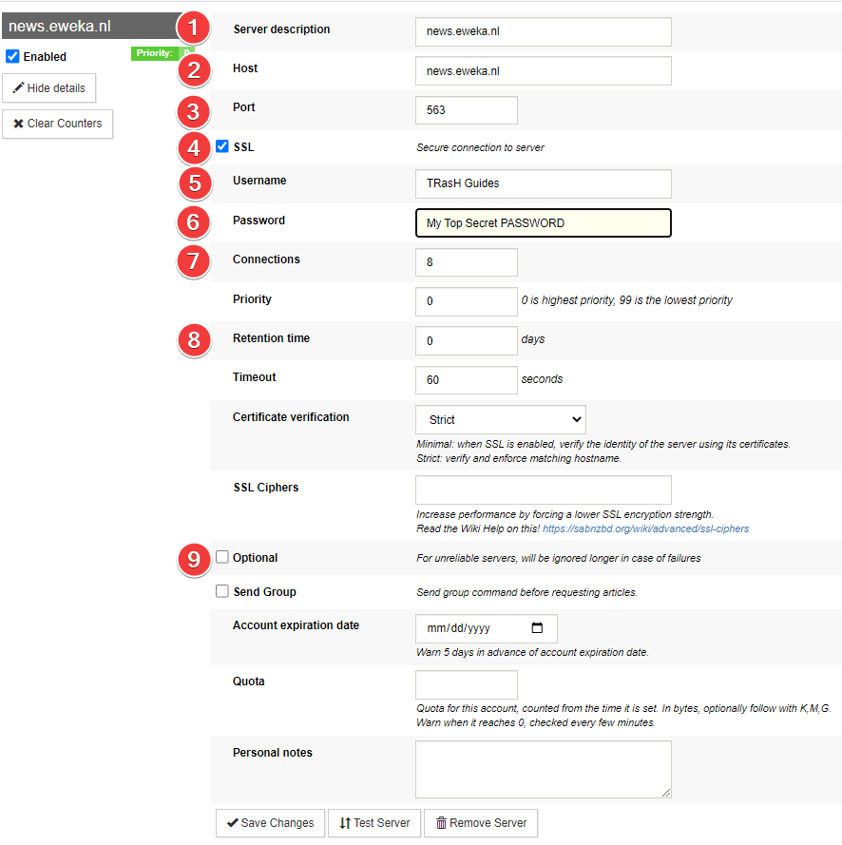842x845 pixels.
Task: Enable the Optional checkbox
Action: tap(222, 557)
